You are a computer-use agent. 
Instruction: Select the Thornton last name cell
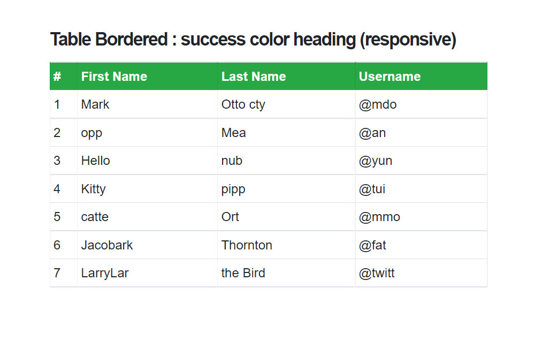tap(286, 245)
